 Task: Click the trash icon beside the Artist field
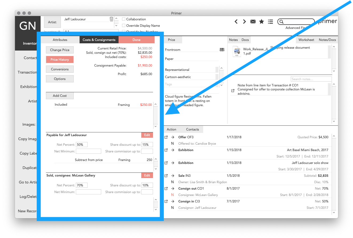point(111,19)
